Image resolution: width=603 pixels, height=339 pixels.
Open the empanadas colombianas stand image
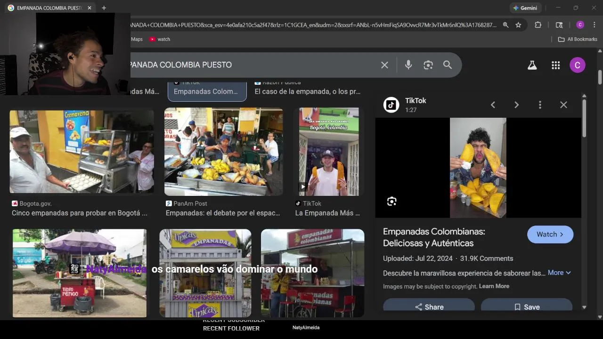313,273
